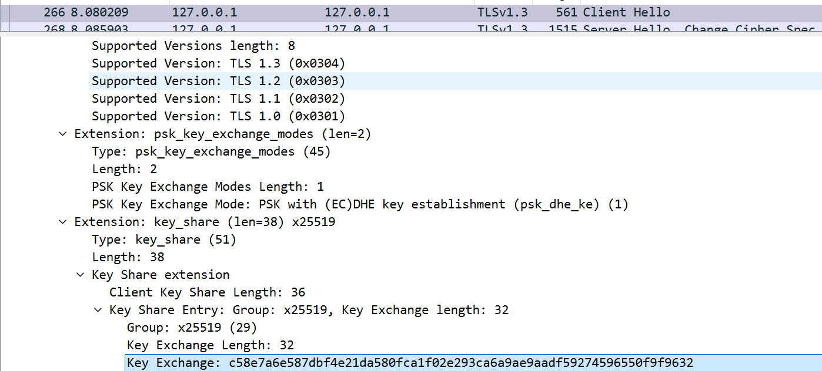Collapse the key_share extension arrow
822x371 pixels.
point(63,222)
